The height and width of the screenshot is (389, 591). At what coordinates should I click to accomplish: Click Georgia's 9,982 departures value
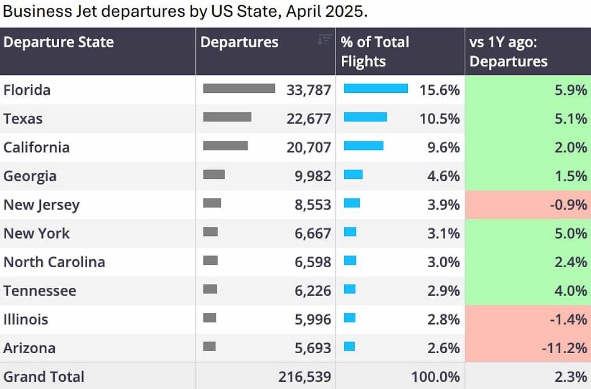pyautogui.click(x=313, y=176)
